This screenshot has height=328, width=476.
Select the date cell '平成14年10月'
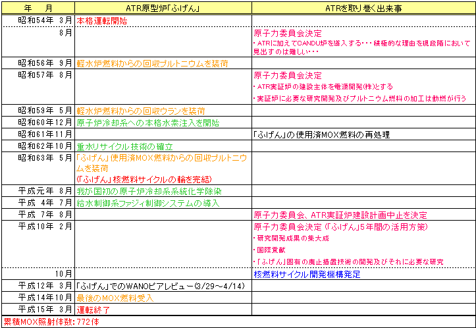pos(38,297)
